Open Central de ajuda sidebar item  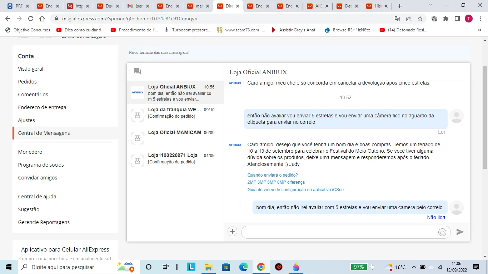37,197
